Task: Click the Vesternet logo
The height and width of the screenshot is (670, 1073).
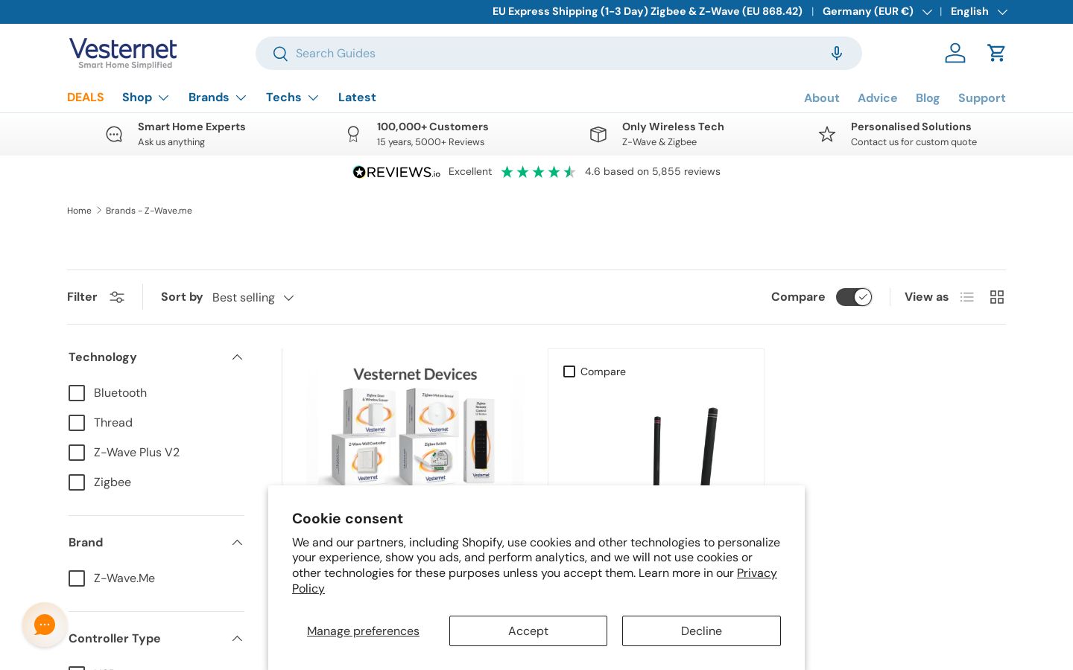Action: 123,53
